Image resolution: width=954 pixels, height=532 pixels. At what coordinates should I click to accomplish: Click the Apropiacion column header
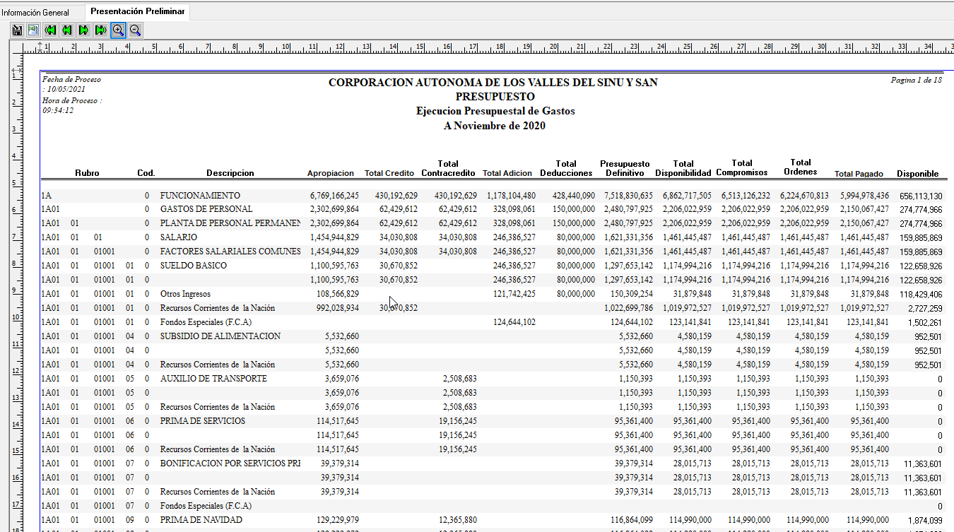(x=330, y=173)
